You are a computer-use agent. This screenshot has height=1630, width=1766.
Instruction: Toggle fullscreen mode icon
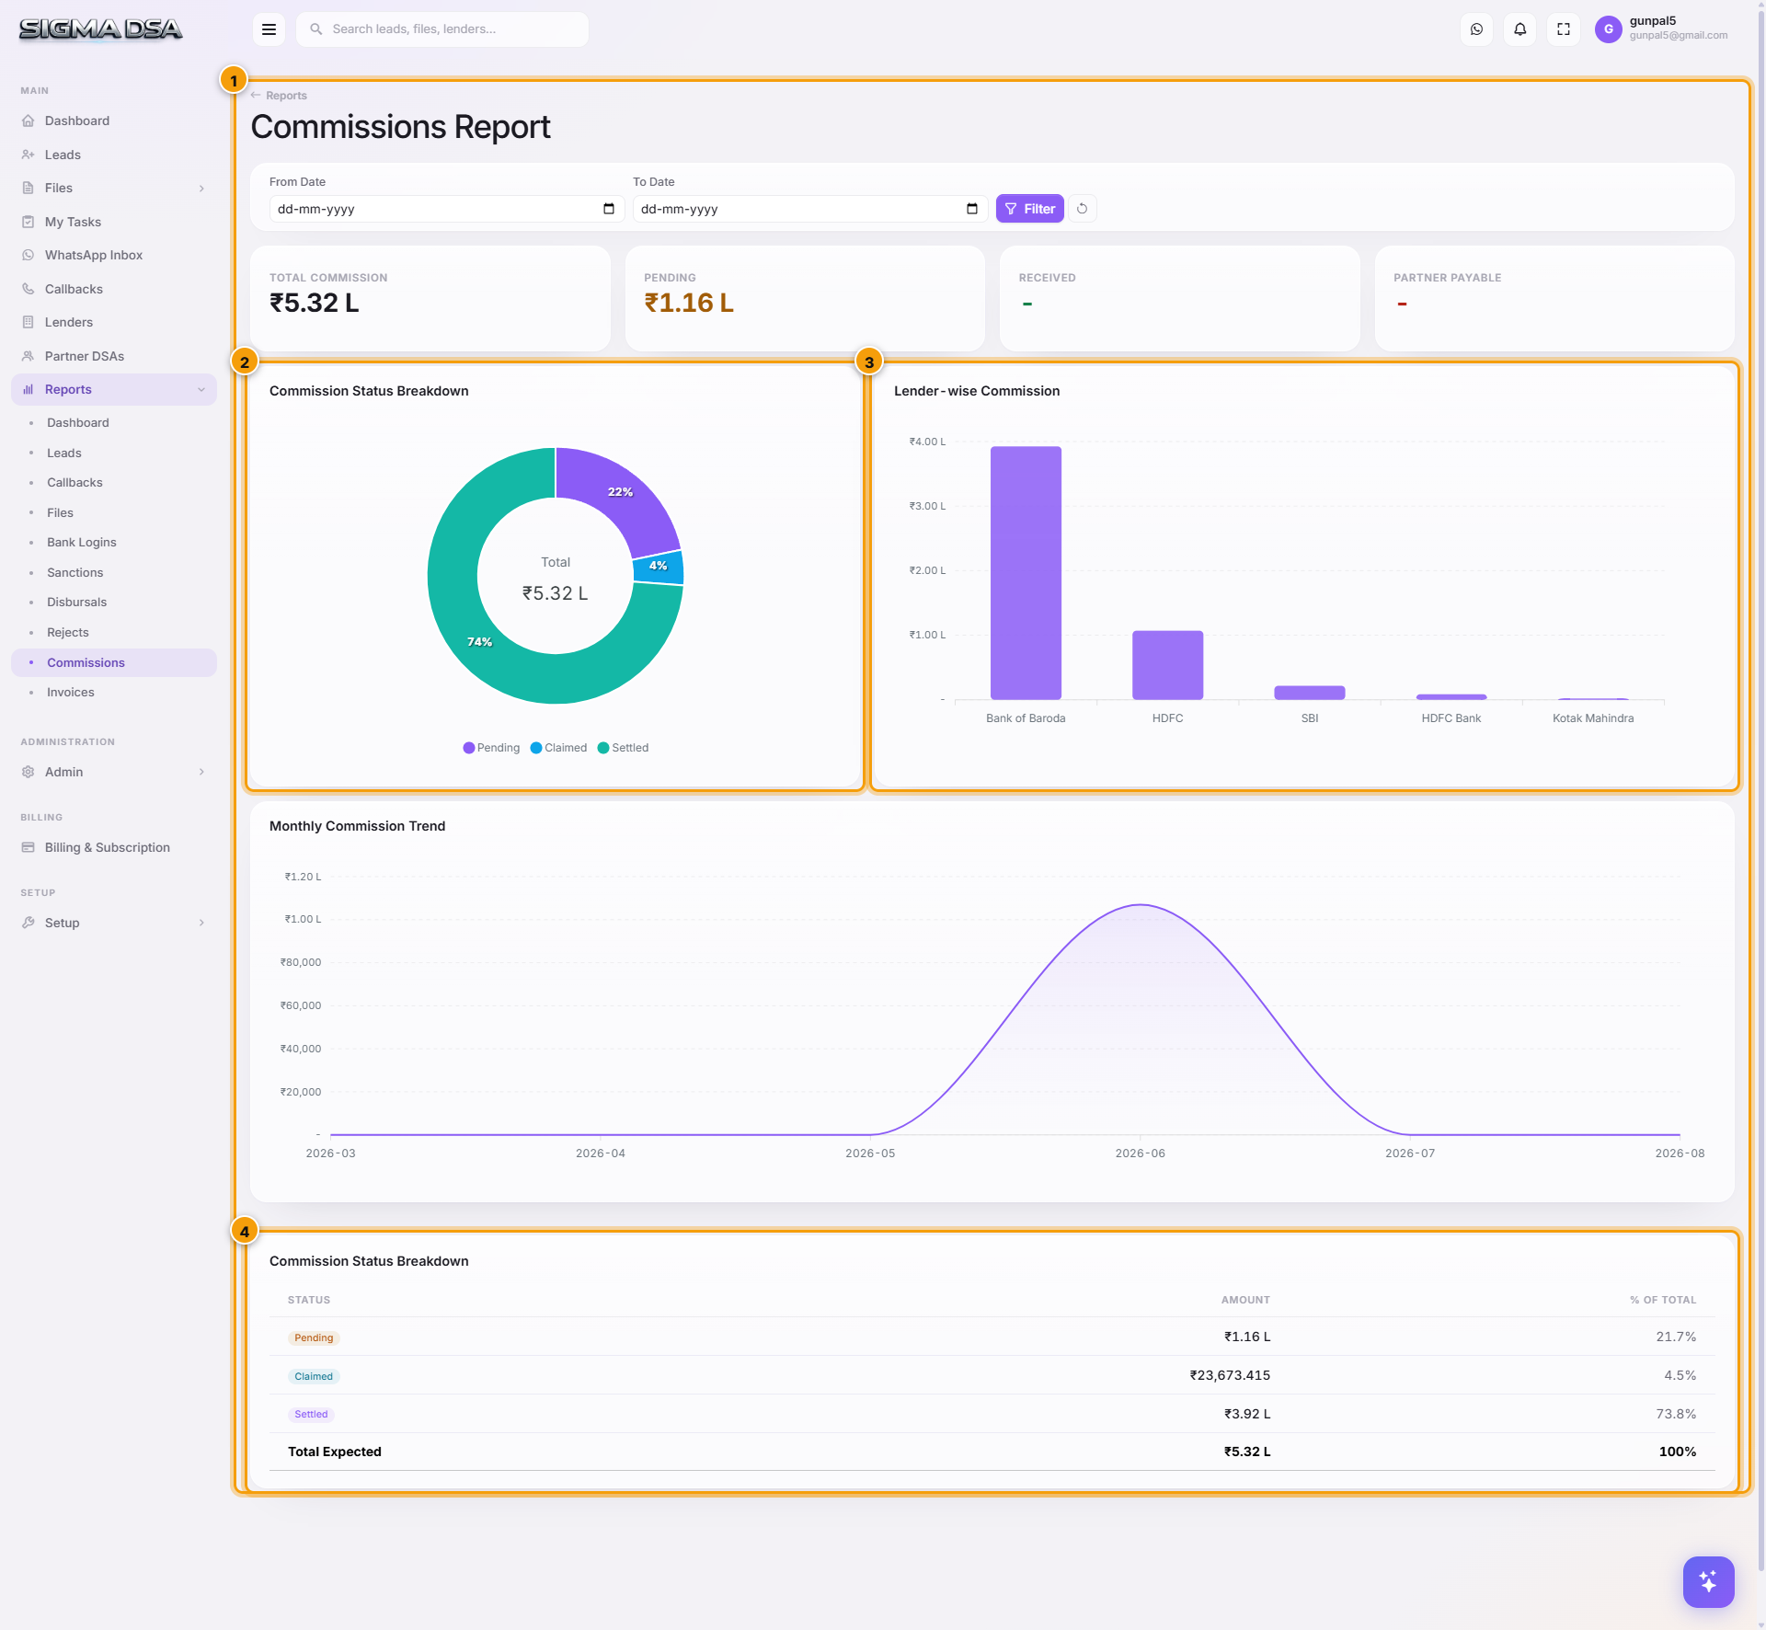pyautogui.click(x=1563, y=29)
